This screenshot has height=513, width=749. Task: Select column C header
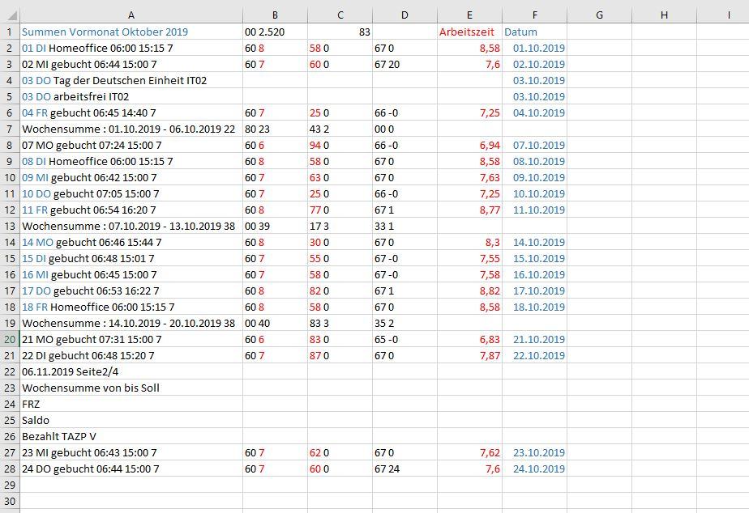340,15
